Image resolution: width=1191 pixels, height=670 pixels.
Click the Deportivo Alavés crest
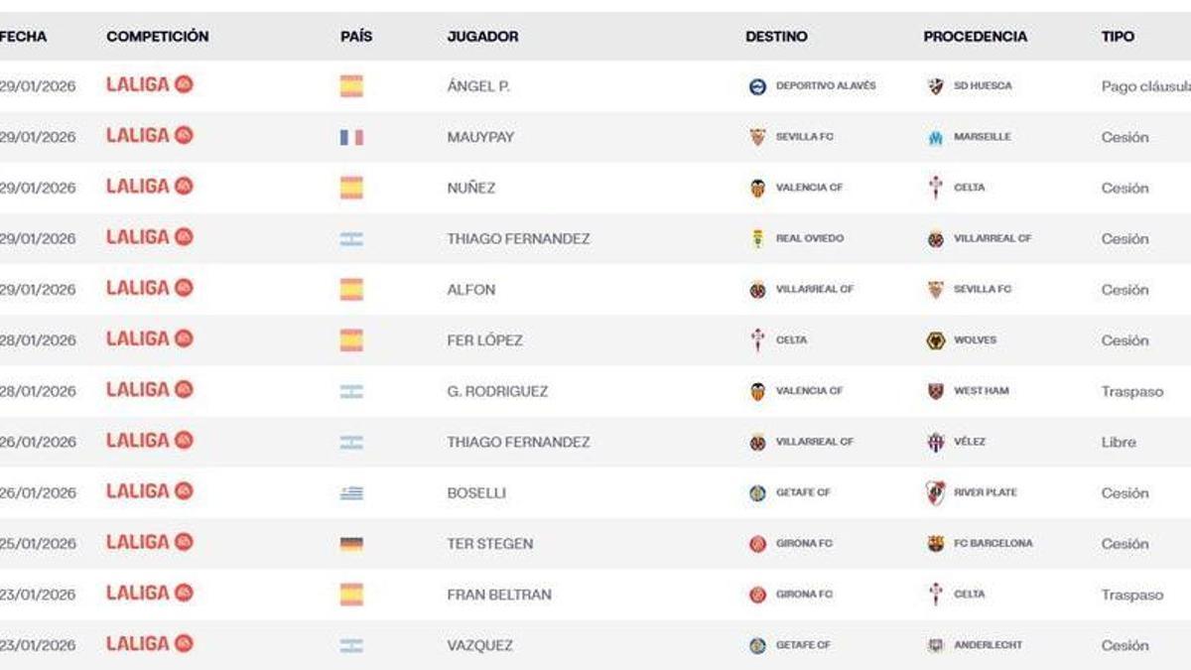point(756,85)
